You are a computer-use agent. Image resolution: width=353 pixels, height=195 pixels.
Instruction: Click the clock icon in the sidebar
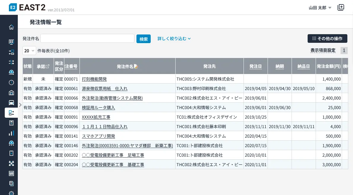[11, 82]
